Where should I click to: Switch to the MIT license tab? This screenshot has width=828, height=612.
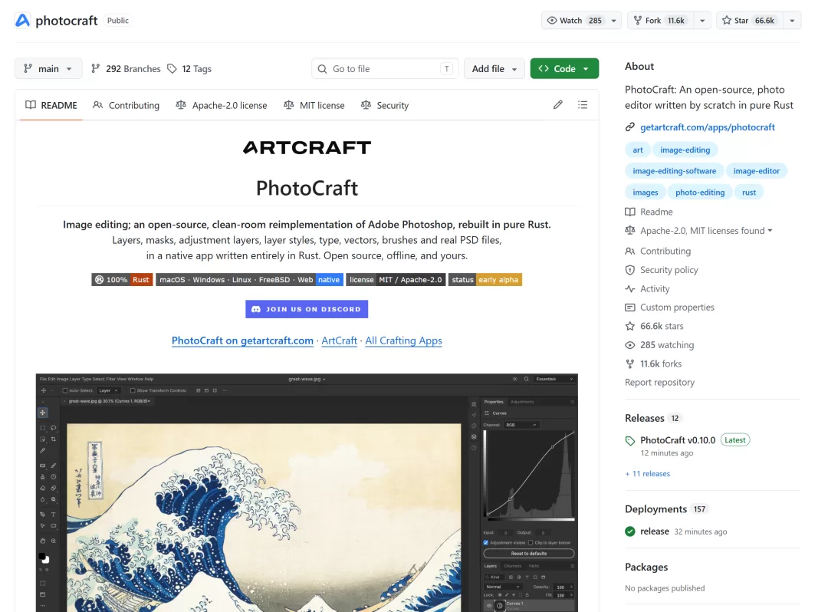click(314, 105)
